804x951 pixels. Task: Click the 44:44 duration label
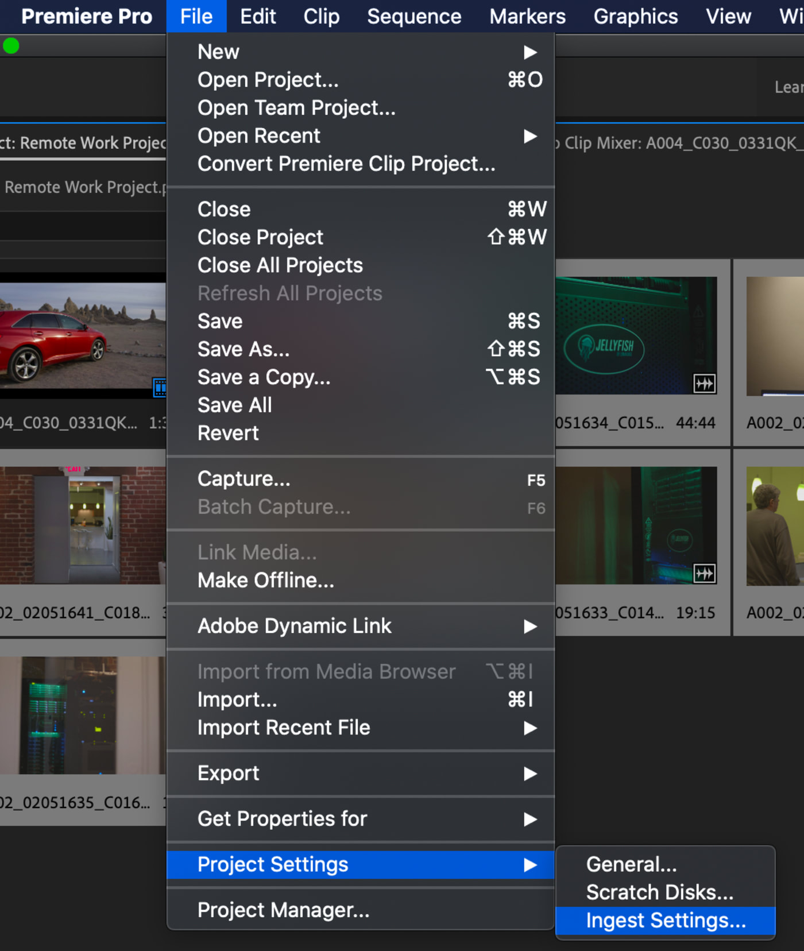[x=695, y=423]
